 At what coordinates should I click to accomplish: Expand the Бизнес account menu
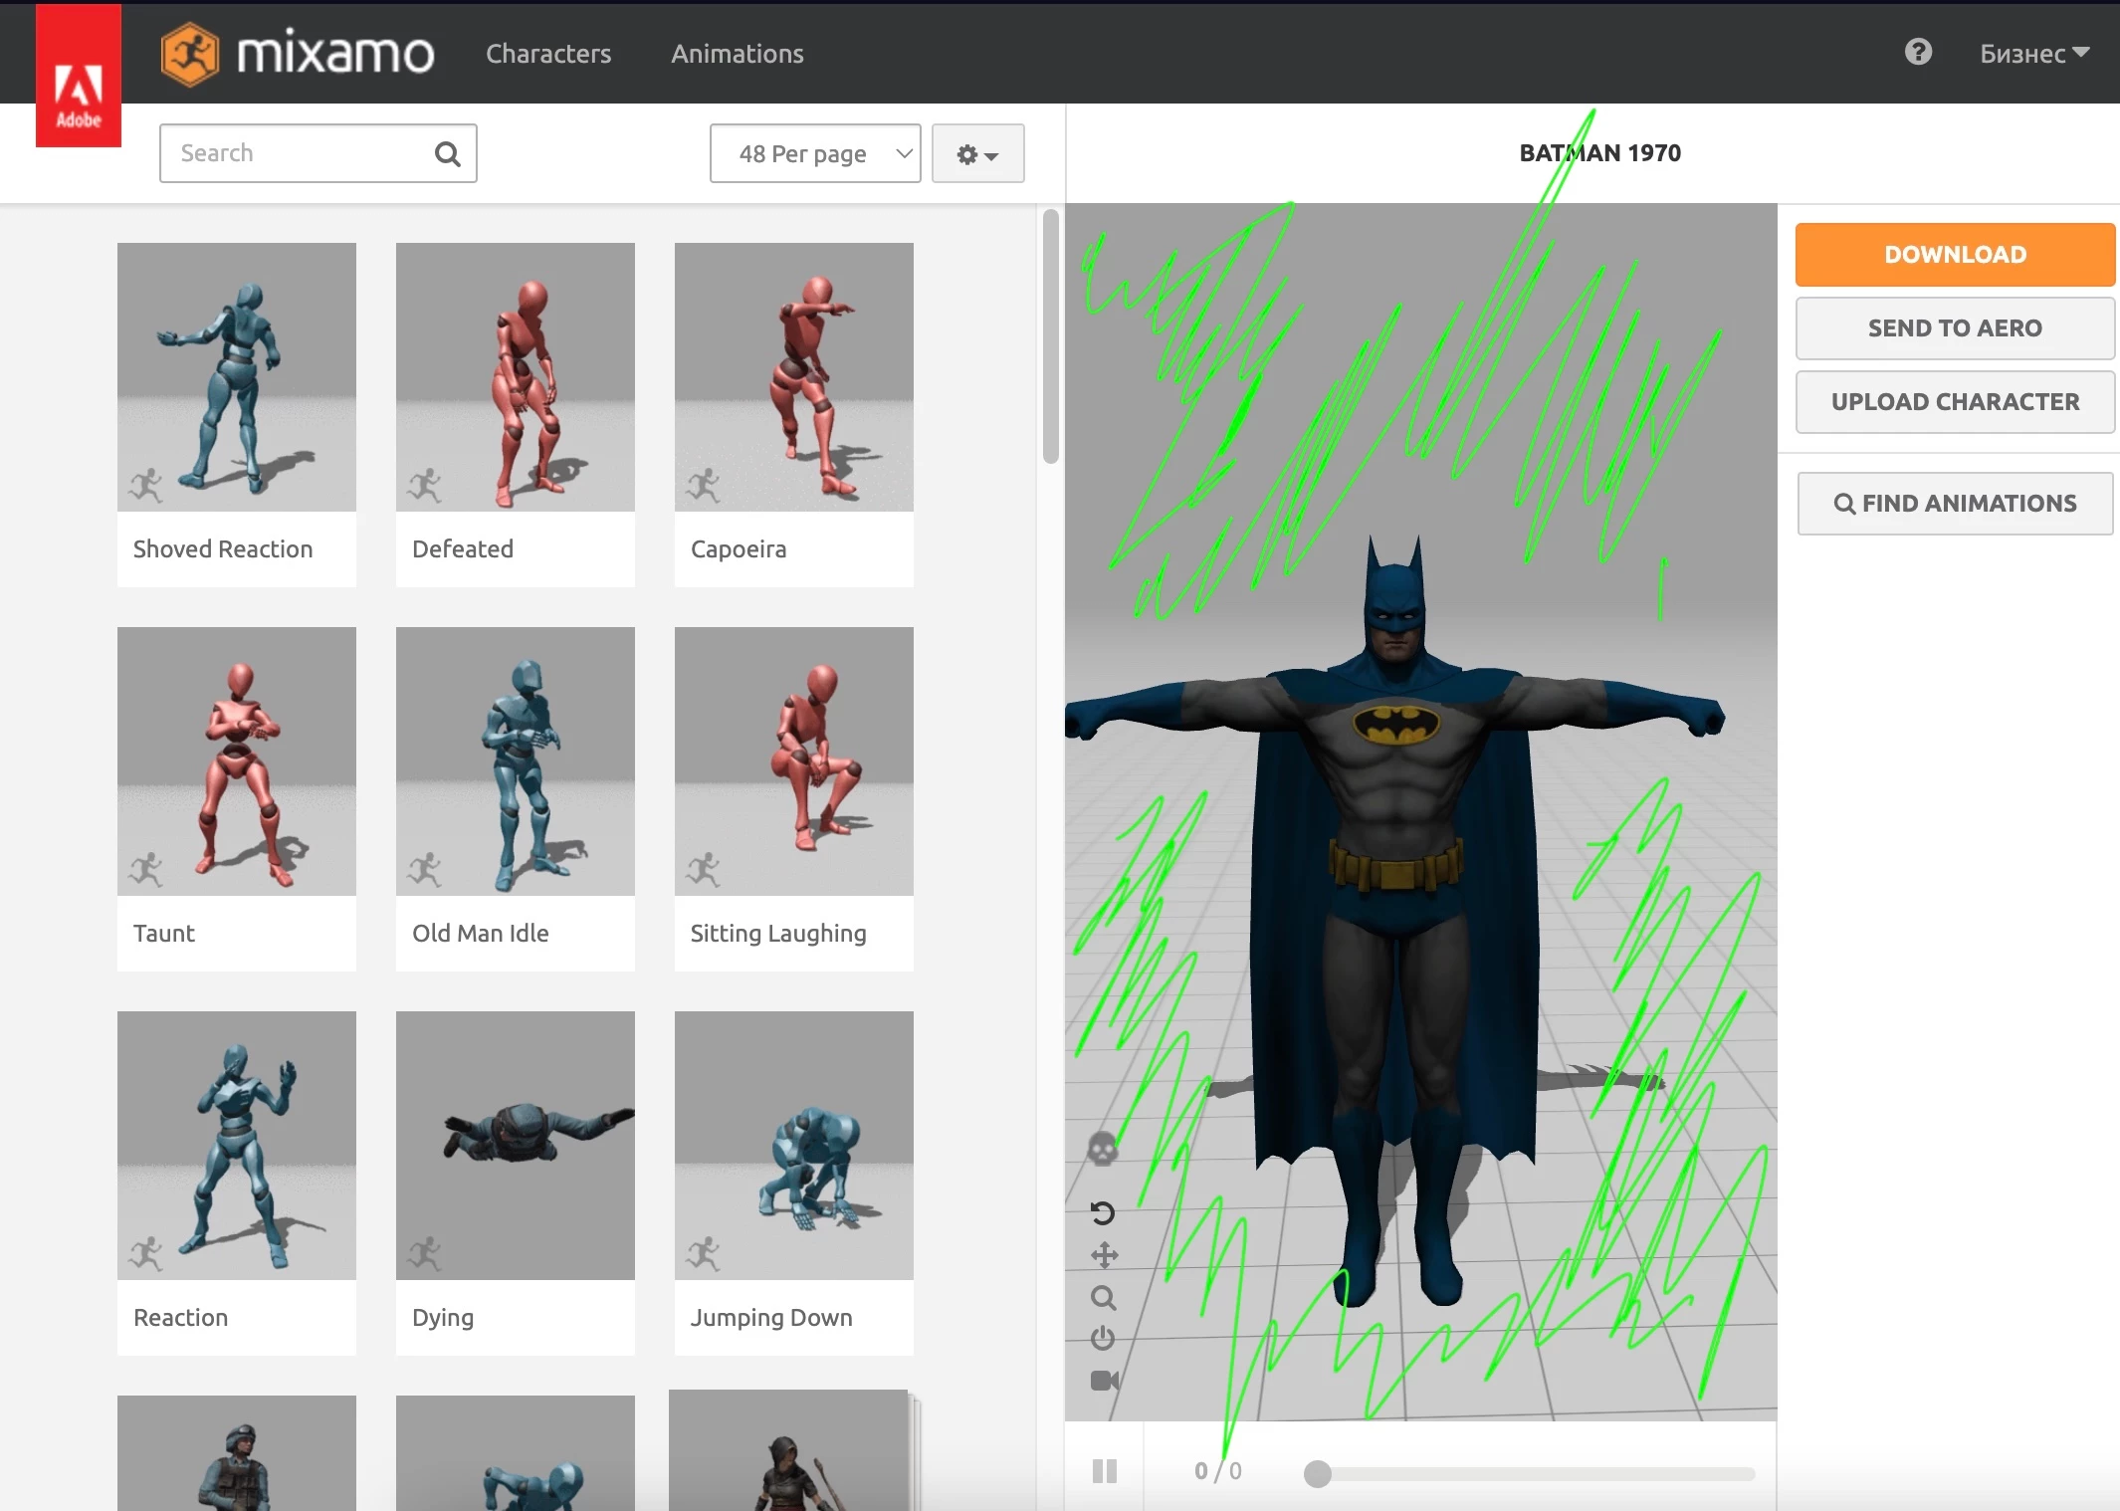(x=2033, y=54)
